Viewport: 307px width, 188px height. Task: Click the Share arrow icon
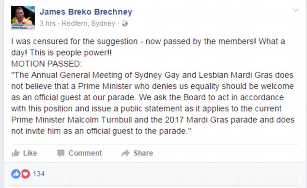click(125, 153)
